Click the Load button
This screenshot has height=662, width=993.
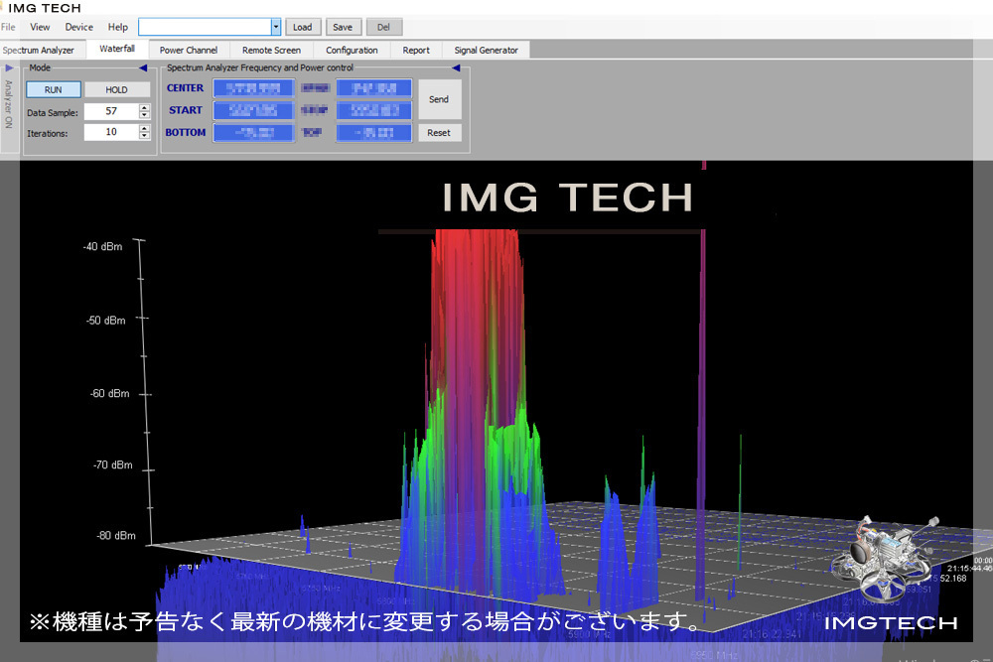(302, 27)
